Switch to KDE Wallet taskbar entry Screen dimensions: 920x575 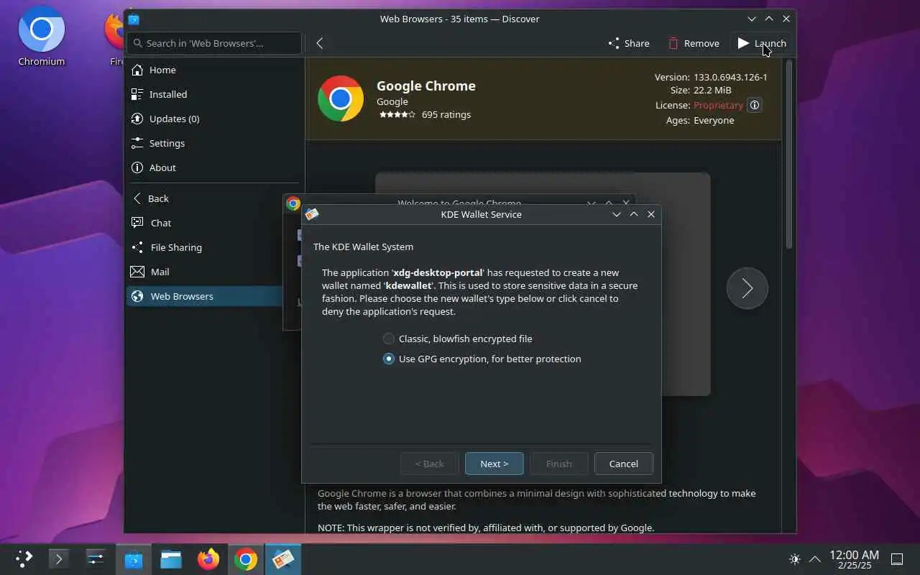pos(283,558)
